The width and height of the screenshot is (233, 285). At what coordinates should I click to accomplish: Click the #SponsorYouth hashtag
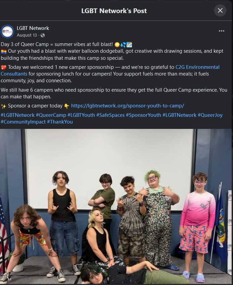point(143,115)
